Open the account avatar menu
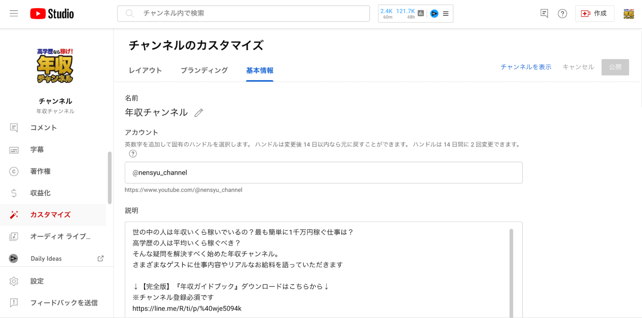This screenshot has width=642, height=318. pos(629,14)
